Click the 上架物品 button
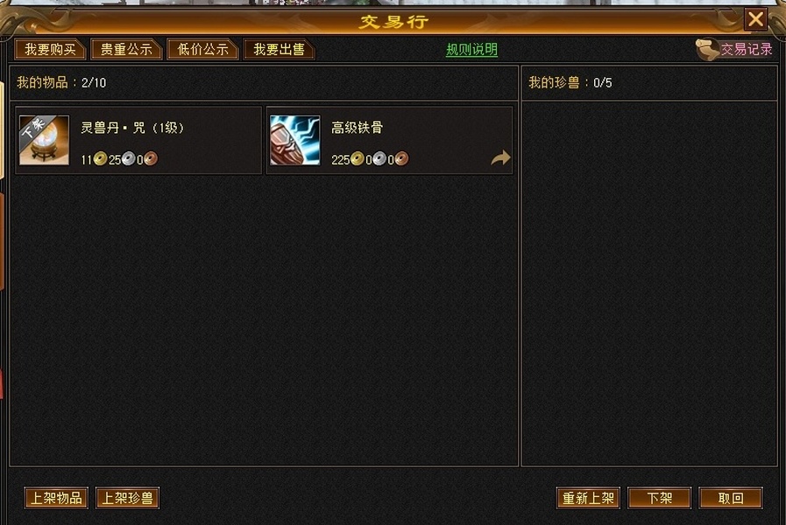786x525 pixels. [x=56, y=498]
